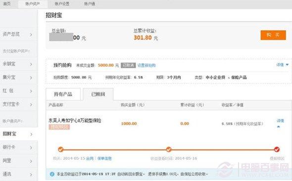Image resolution: width=292 pixels, height=181 pixels.
Task: Click the orange 购买 button
Action: 273,35
